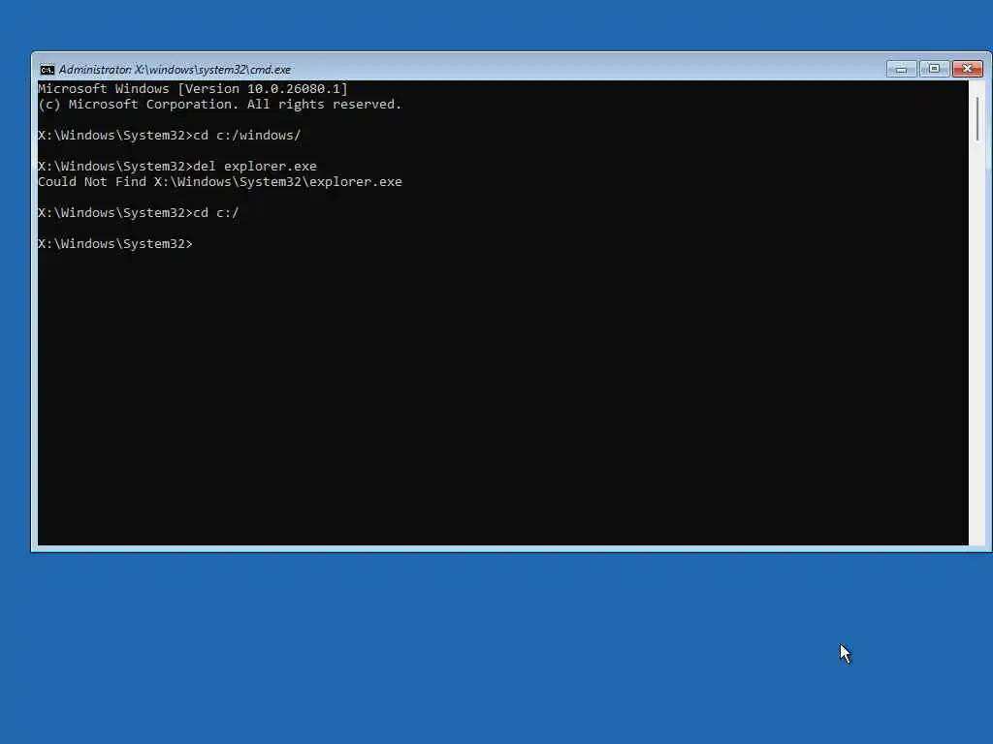Click the last empty 'X:\Windows\System32>' prompt
Screen dimensions: 993x744
115,244
